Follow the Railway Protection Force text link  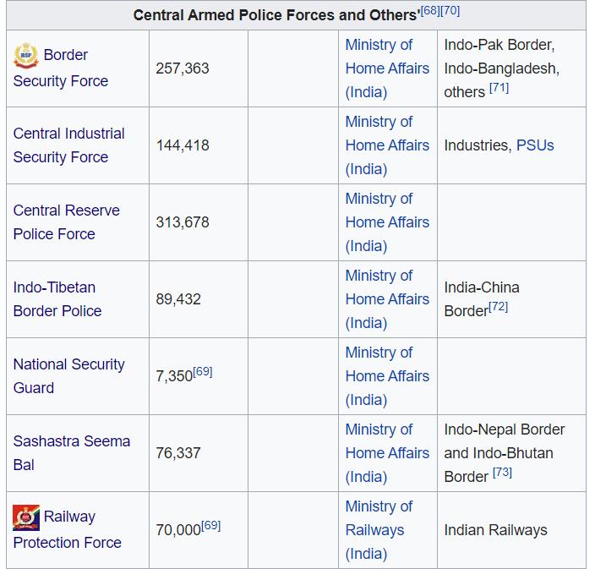pyautogui.click(x=67, y=529)
